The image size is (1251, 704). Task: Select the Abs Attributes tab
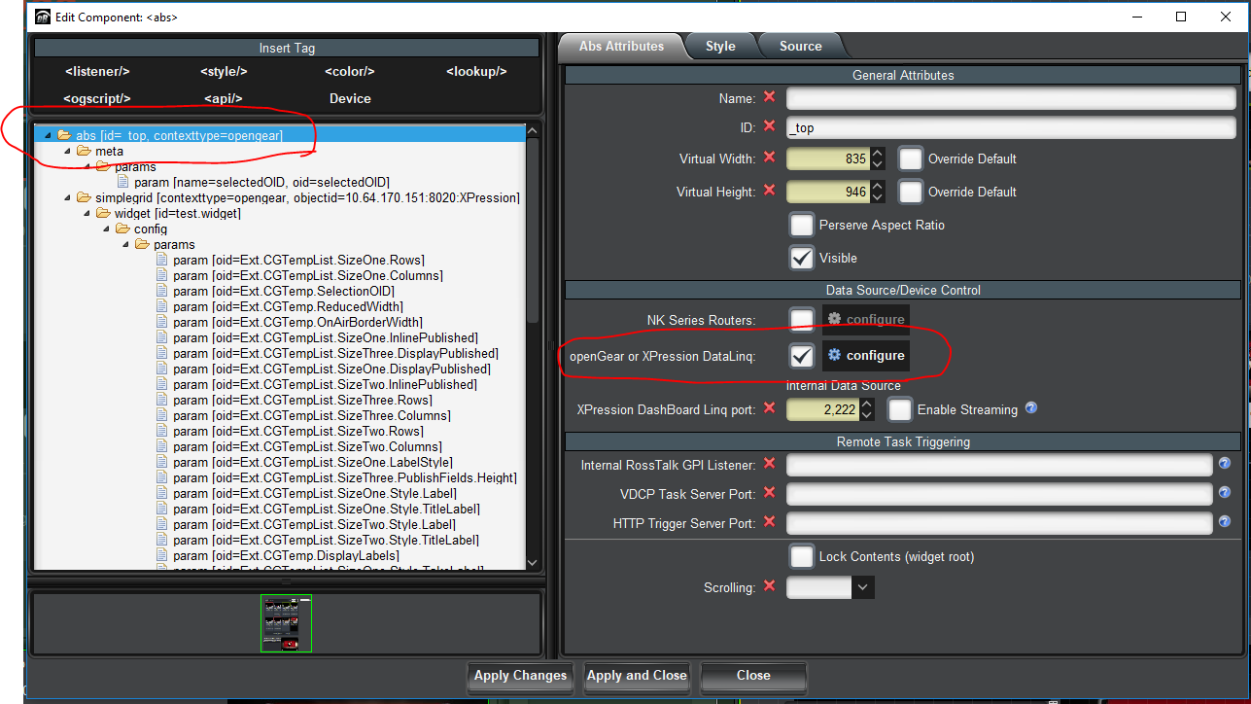pos(621,46)
